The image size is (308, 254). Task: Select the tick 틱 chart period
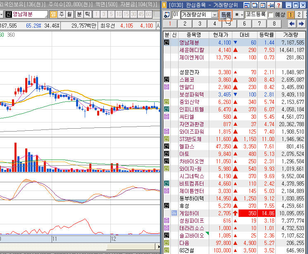87,14
